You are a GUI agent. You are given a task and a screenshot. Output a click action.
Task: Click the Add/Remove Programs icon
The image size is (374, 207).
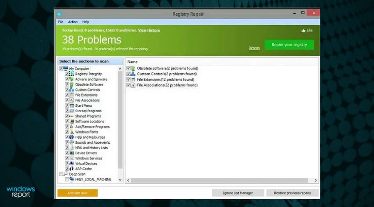click(71, 127)
